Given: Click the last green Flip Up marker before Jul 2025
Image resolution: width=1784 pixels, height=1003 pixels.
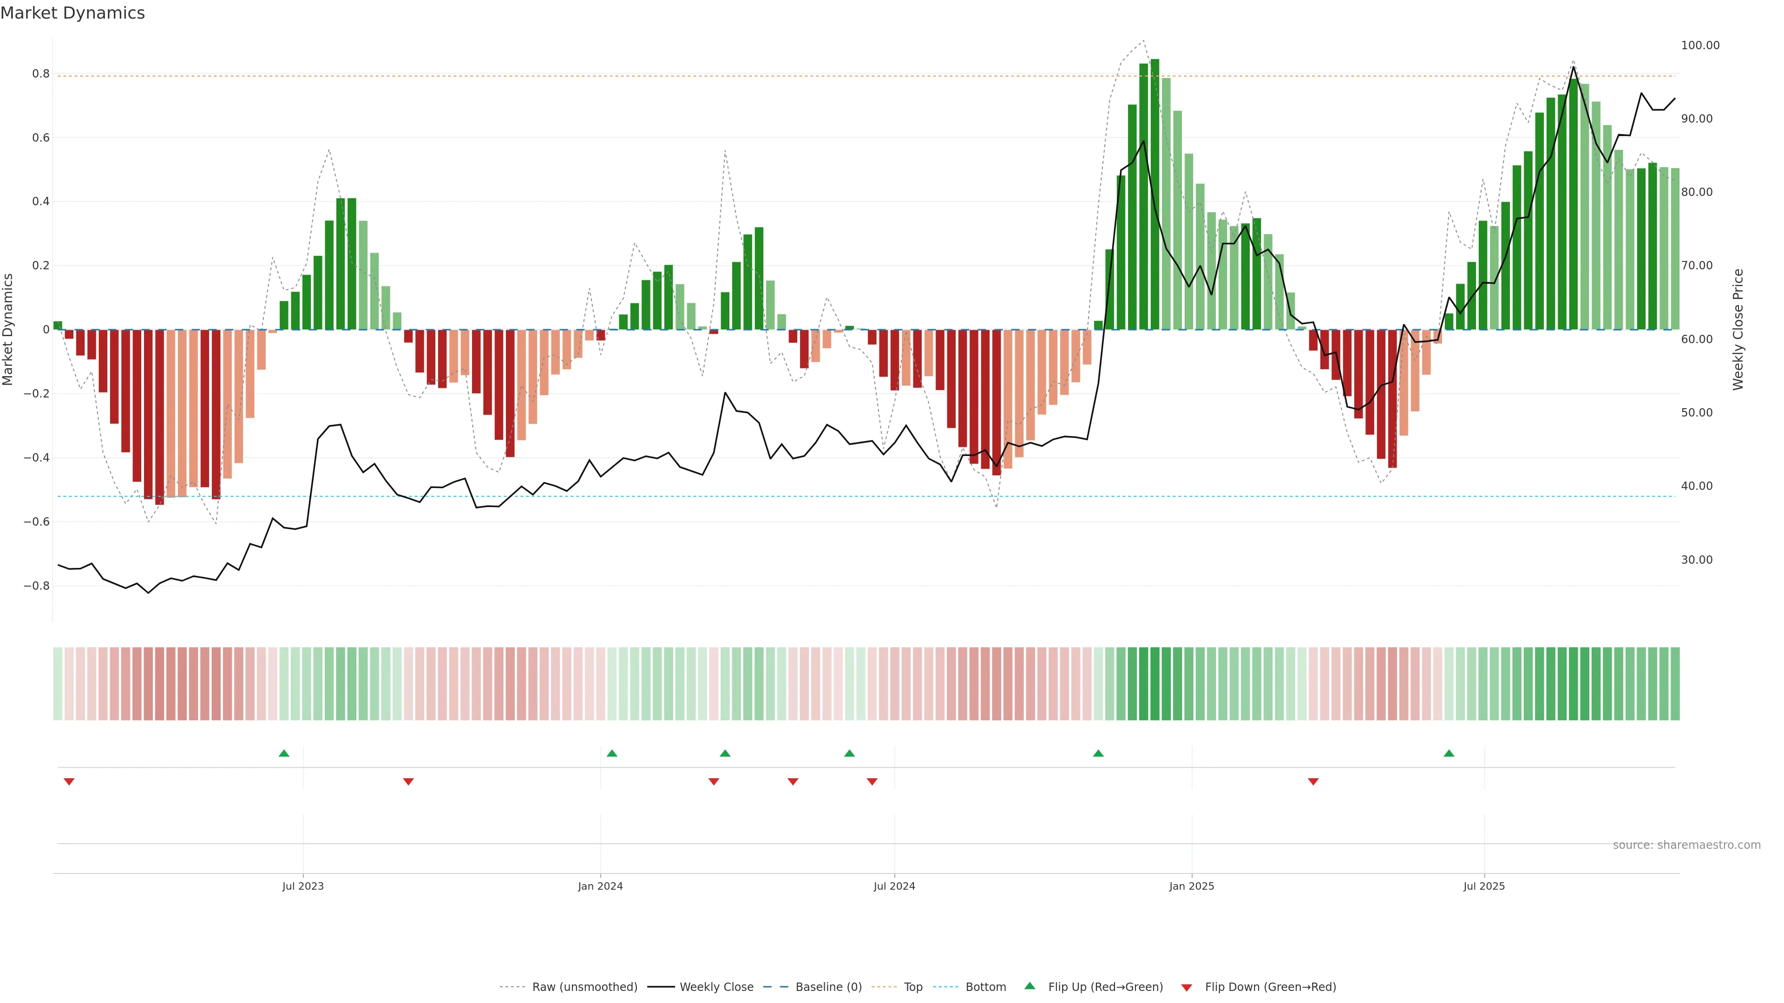Looking at the screenshot, I should click(1449, 753).
